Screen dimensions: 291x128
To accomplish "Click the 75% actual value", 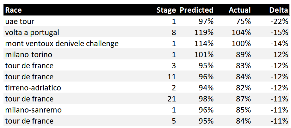I will [x=243, y=21].
